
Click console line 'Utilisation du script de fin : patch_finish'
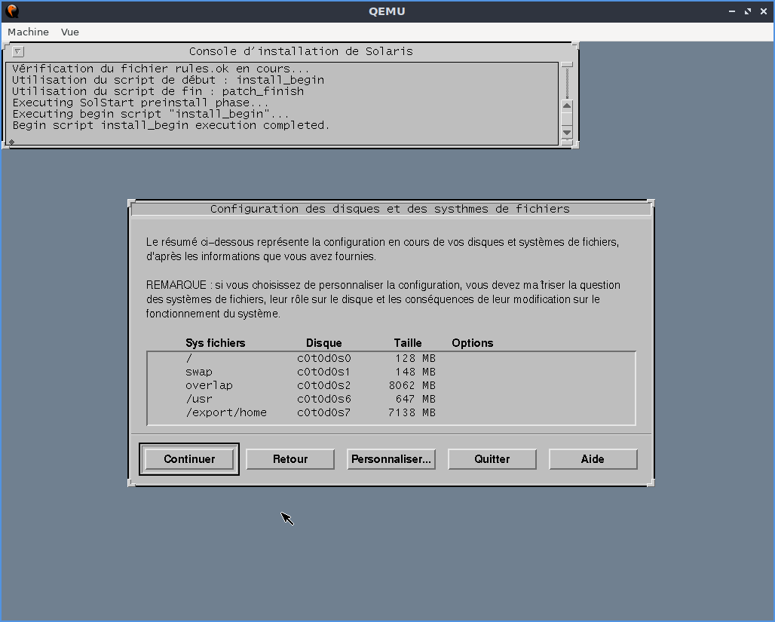[158, 91]
